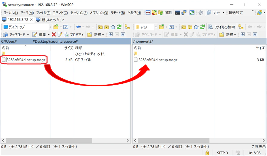This screenshot has height=156, width=267.
Task: Open the 新しいセッション tab
Action: [50, 20]
